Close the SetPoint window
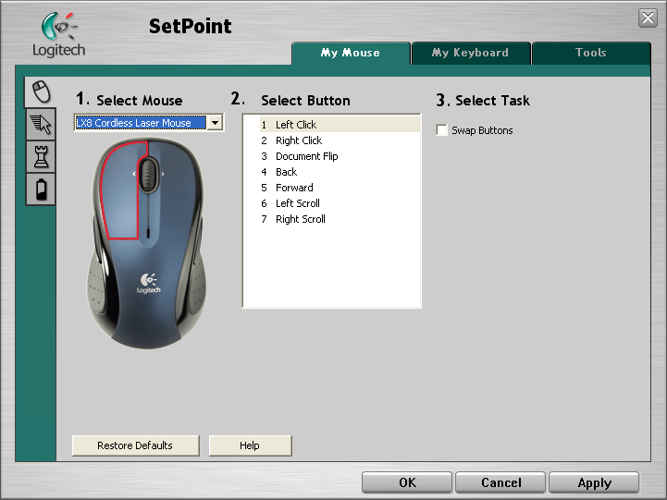Screen dimensions: 667x500 pos(648,18)
